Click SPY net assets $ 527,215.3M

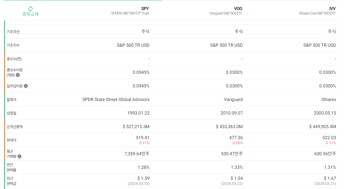coord(136,127)
